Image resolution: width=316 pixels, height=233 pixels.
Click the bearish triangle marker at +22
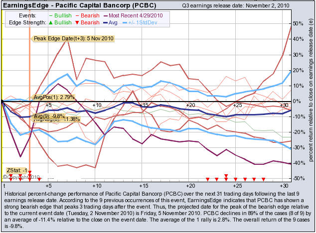pyautogui.click(x=208, y=179)
